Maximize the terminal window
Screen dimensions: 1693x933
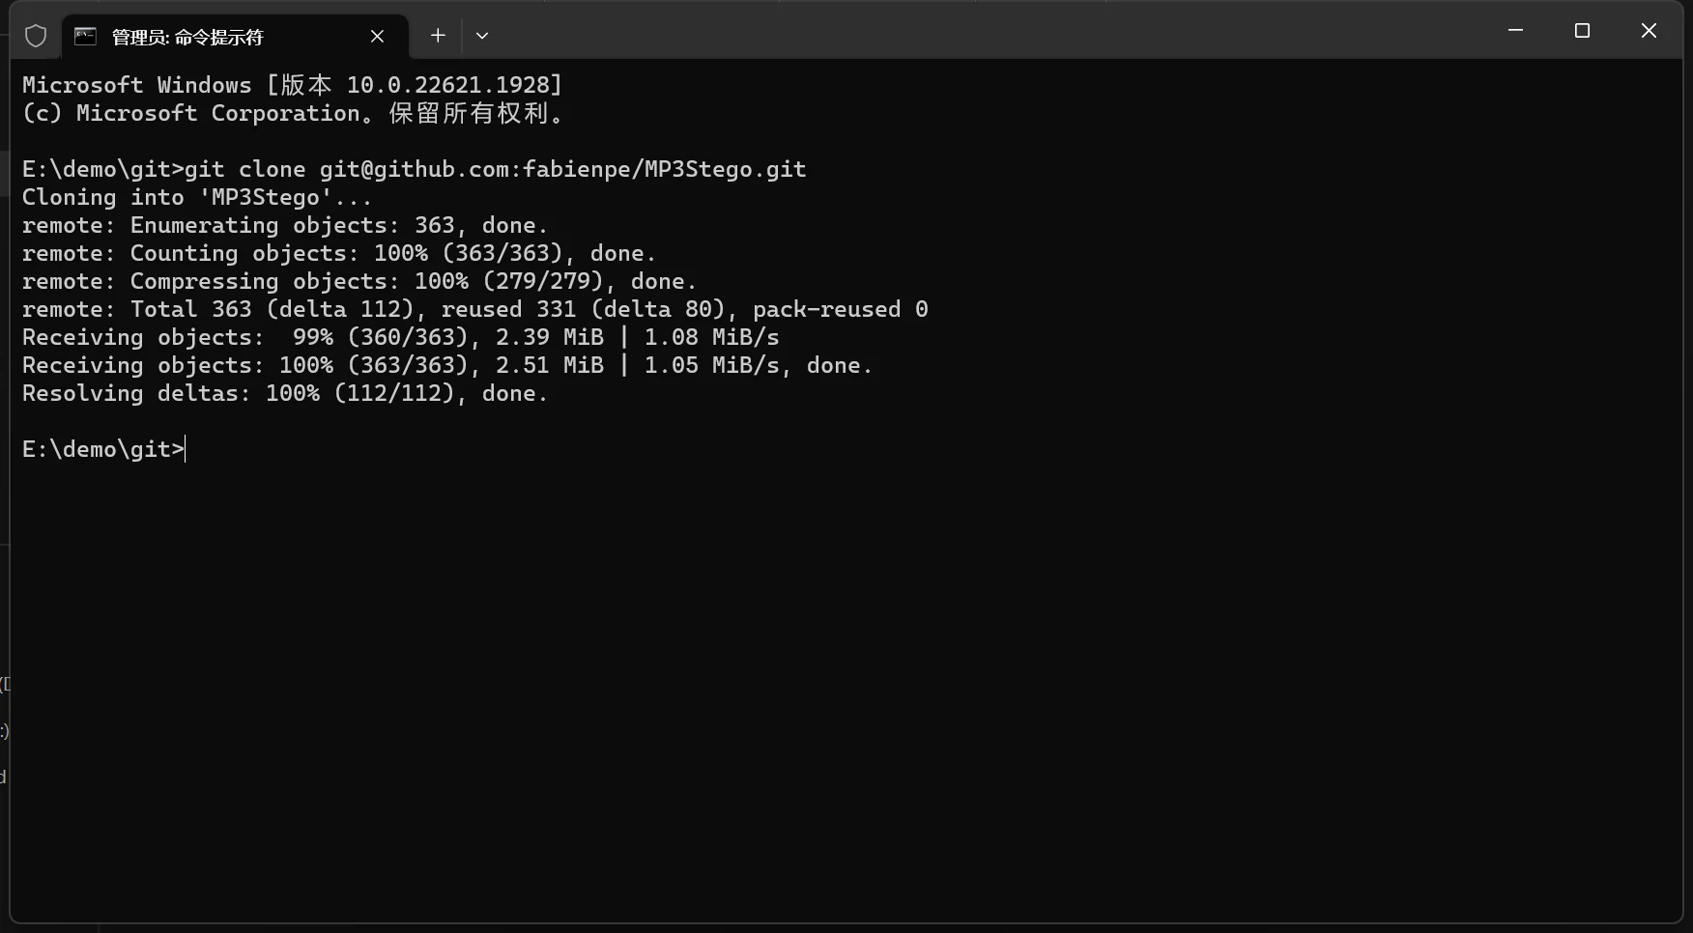pos(1582,31)
